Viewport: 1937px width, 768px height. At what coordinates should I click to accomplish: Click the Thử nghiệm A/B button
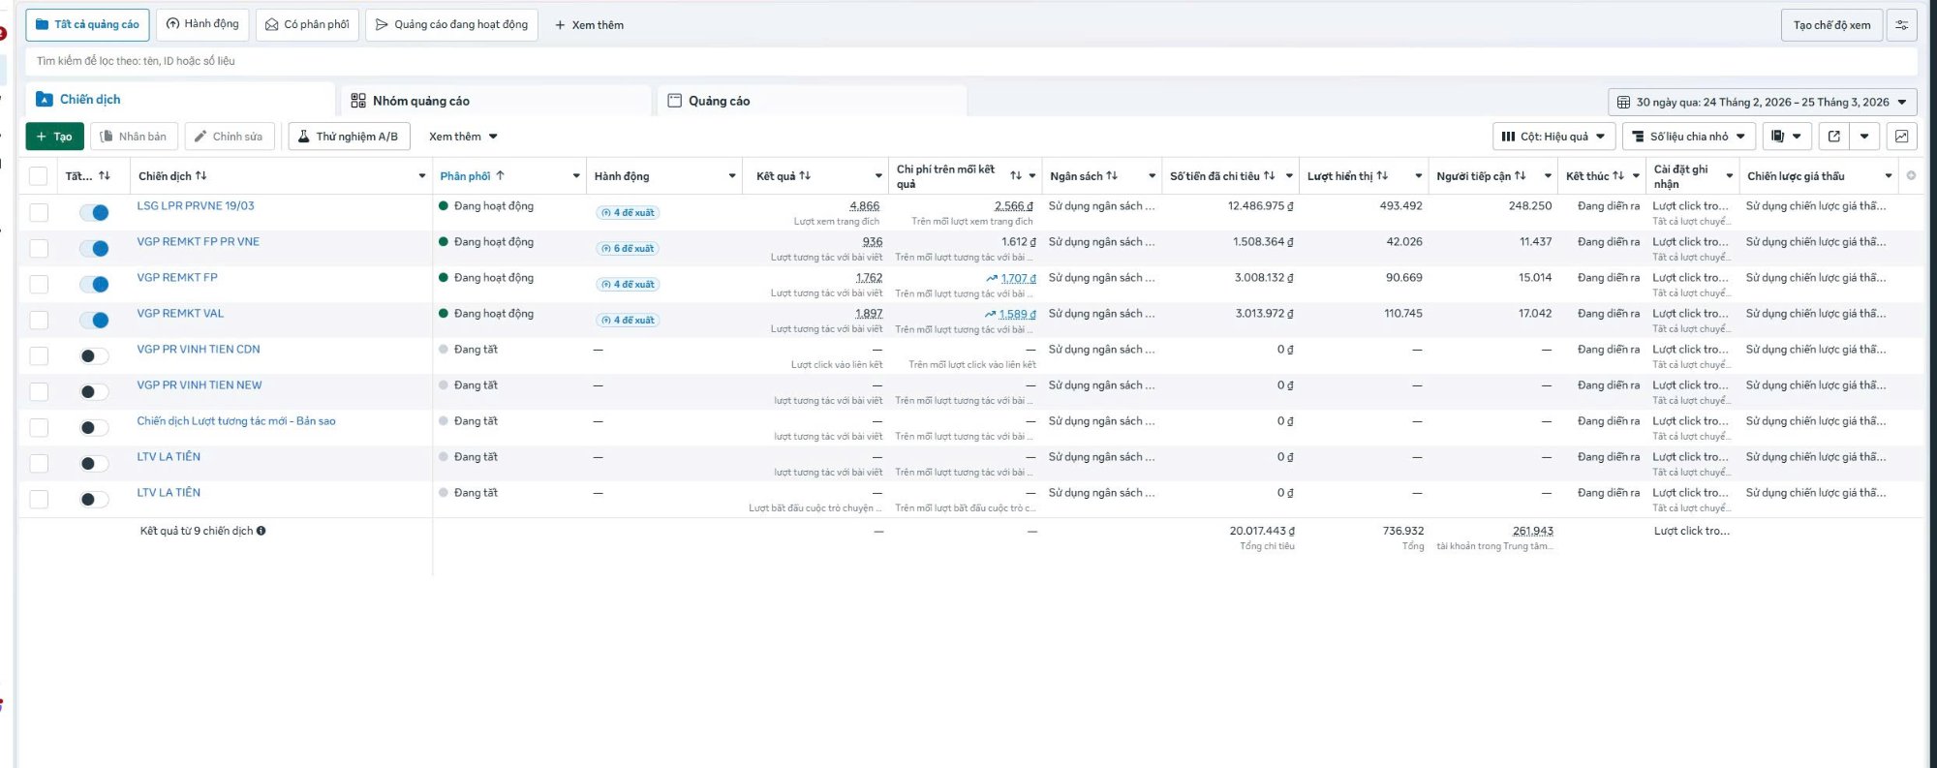[x=349, y=137]
